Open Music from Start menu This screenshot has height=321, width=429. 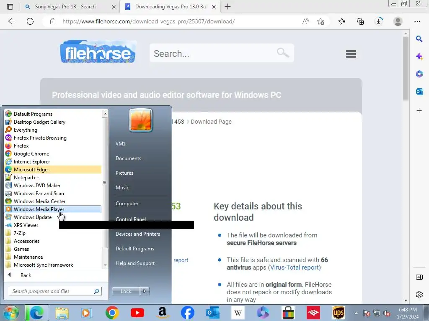coord(122,188)
